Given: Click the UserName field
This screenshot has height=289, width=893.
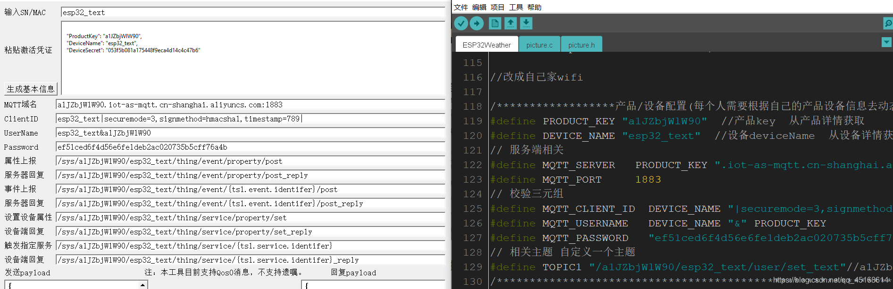Looking at the screenshot, I should (250, 133).
